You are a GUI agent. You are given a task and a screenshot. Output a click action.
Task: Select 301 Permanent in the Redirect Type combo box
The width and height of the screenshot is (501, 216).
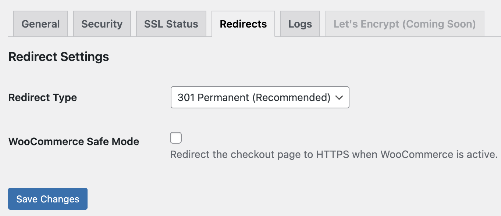260,97
